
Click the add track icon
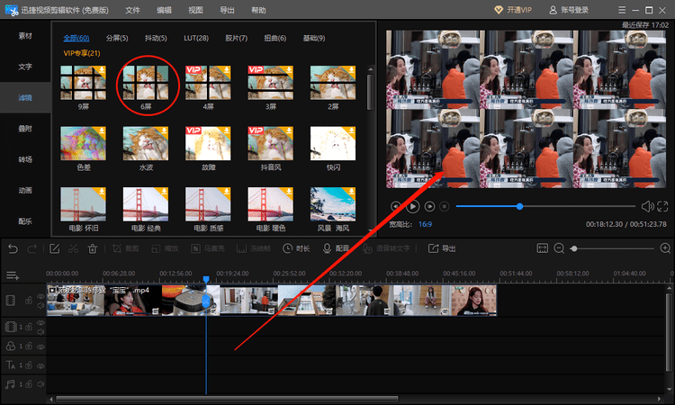pyautogui.click(x=13, y=275)
